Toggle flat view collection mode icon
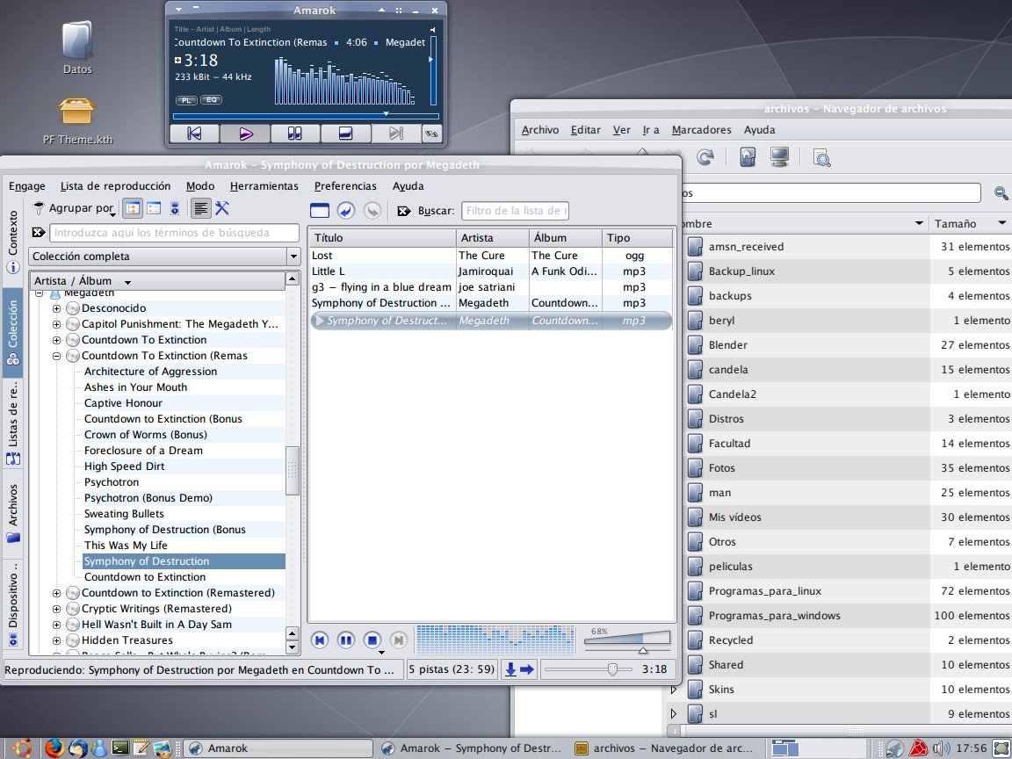 pos(154,208)
